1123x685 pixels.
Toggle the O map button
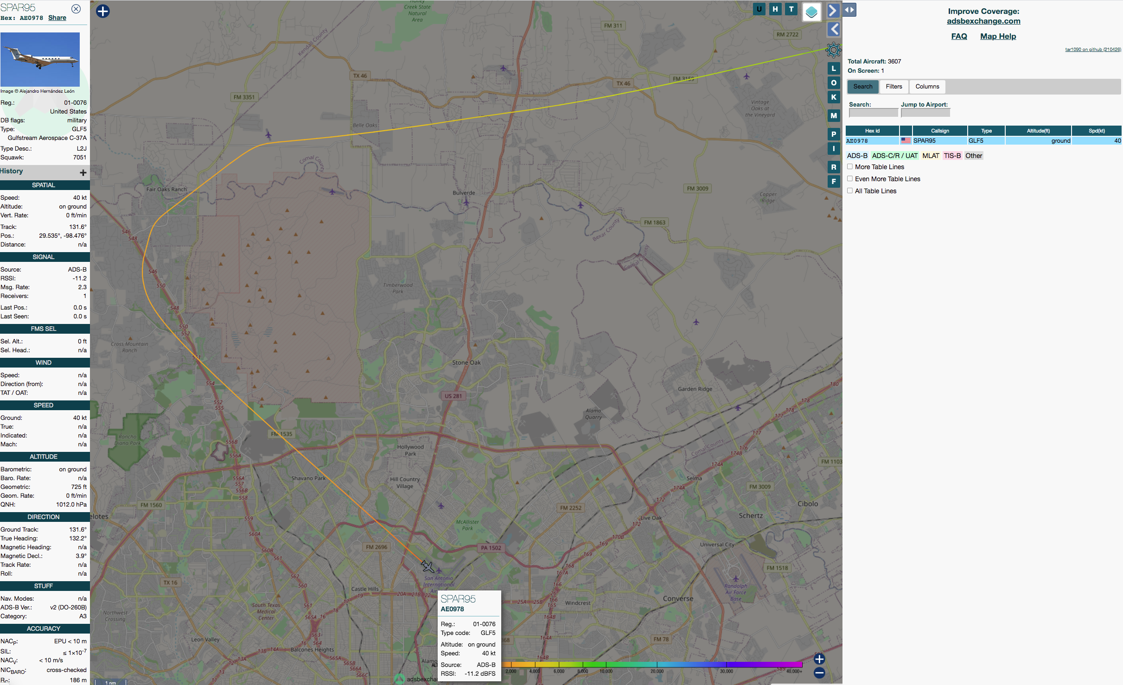(834, 83)
